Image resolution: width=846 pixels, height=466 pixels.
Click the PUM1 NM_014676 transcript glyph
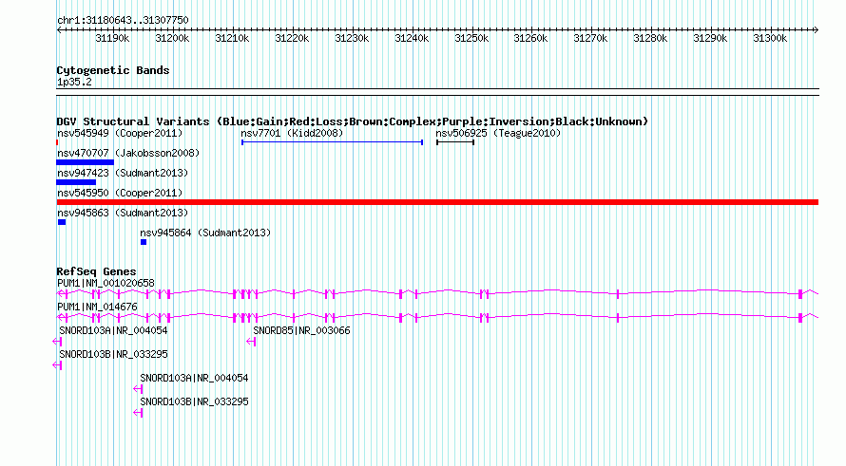(x=437, y=317)
